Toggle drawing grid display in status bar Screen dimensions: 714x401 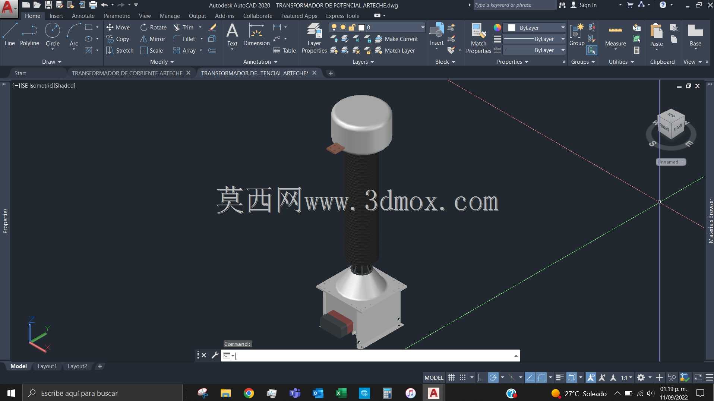pyautogui.click(x=451, y=378)
